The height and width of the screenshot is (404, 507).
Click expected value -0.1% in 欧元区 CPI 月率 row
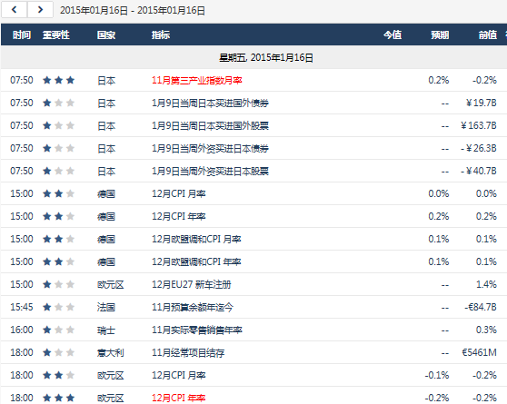click(437, 375)
